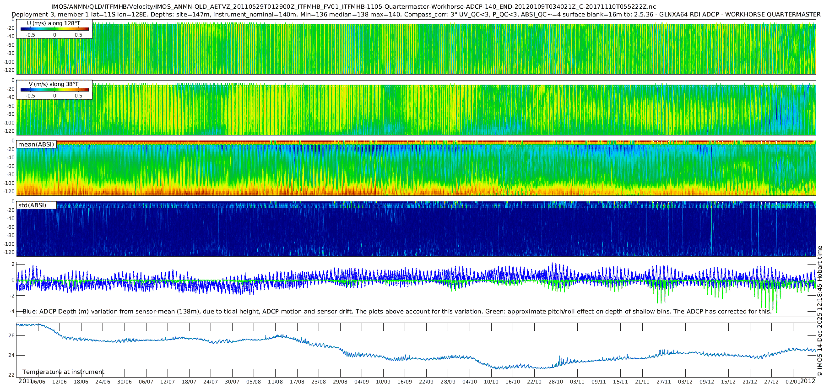Click the 26 tick on temperature axis
This screenshot has height=389, width=824.
(11, 335)
